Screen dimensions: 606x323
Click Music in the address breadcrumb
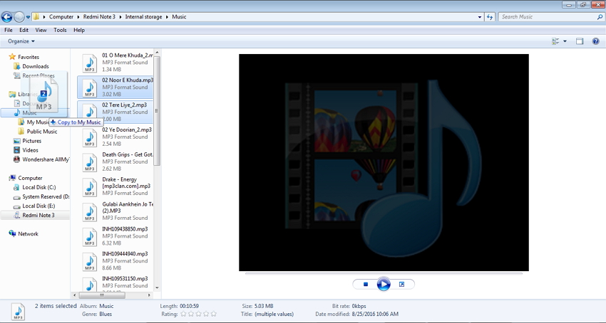tap(179, 17)
